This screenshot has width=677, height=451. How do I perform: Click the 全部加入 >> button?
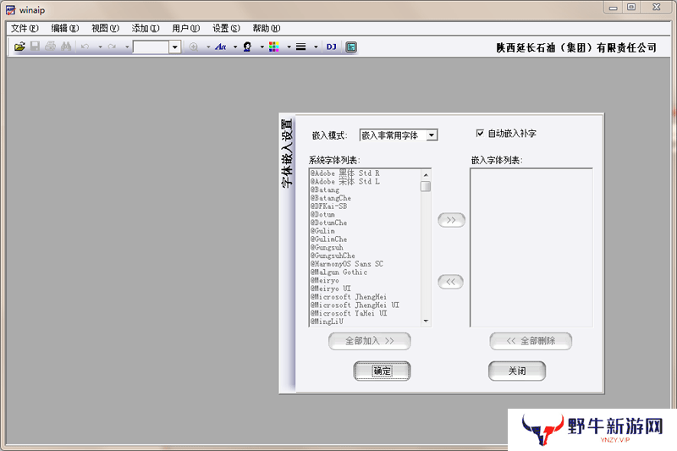click(x=370, y=341)
